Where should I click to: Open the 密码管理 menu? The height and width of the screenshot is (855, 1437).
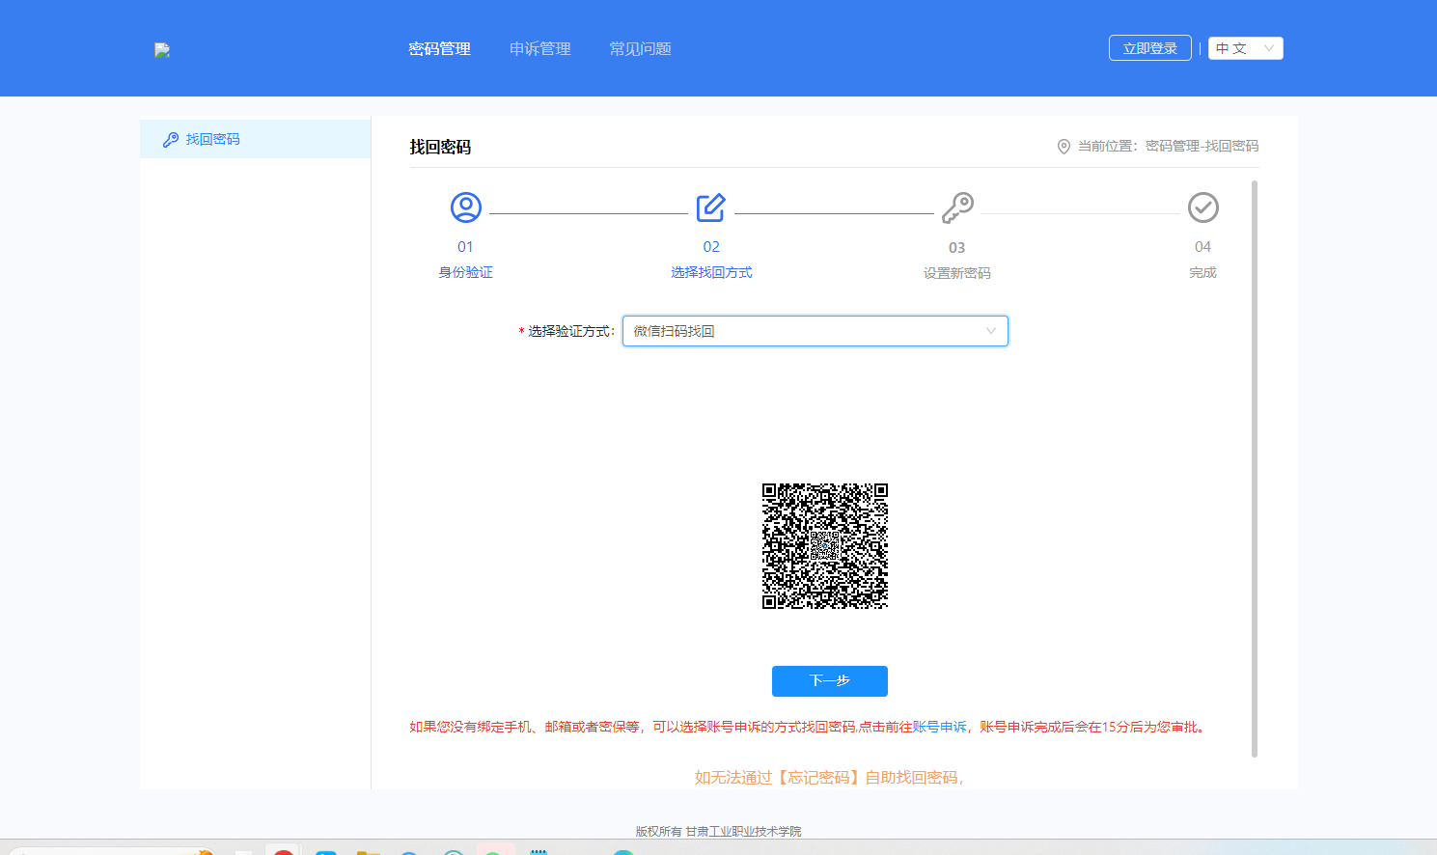[x=439, y=49]
